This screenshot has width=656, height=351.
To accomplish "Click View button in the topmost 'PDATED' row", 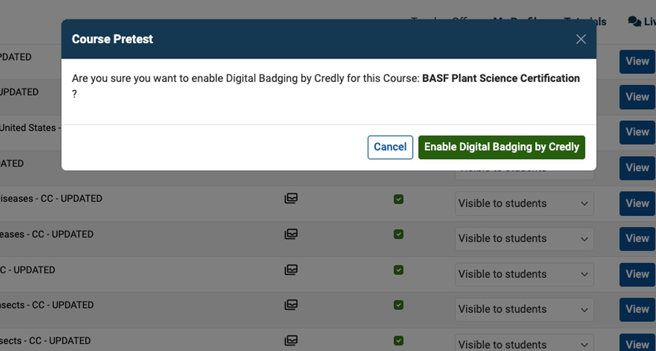I will click(x=637, y=61).
